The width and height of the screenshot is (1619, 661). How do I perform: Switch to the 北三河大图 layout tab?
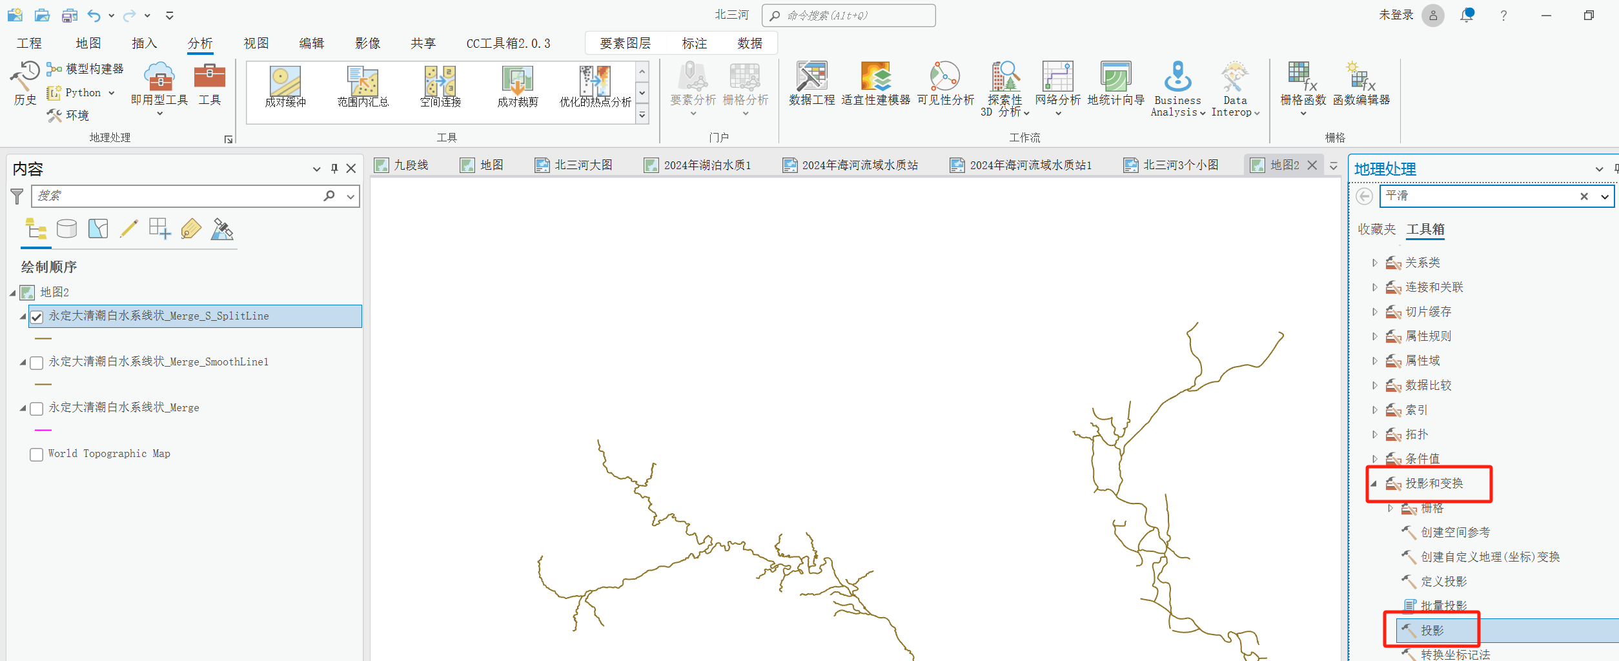coord(574,165)
